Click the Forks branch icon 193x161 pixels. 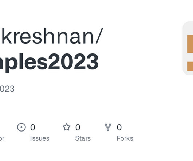tap(108, 127)
